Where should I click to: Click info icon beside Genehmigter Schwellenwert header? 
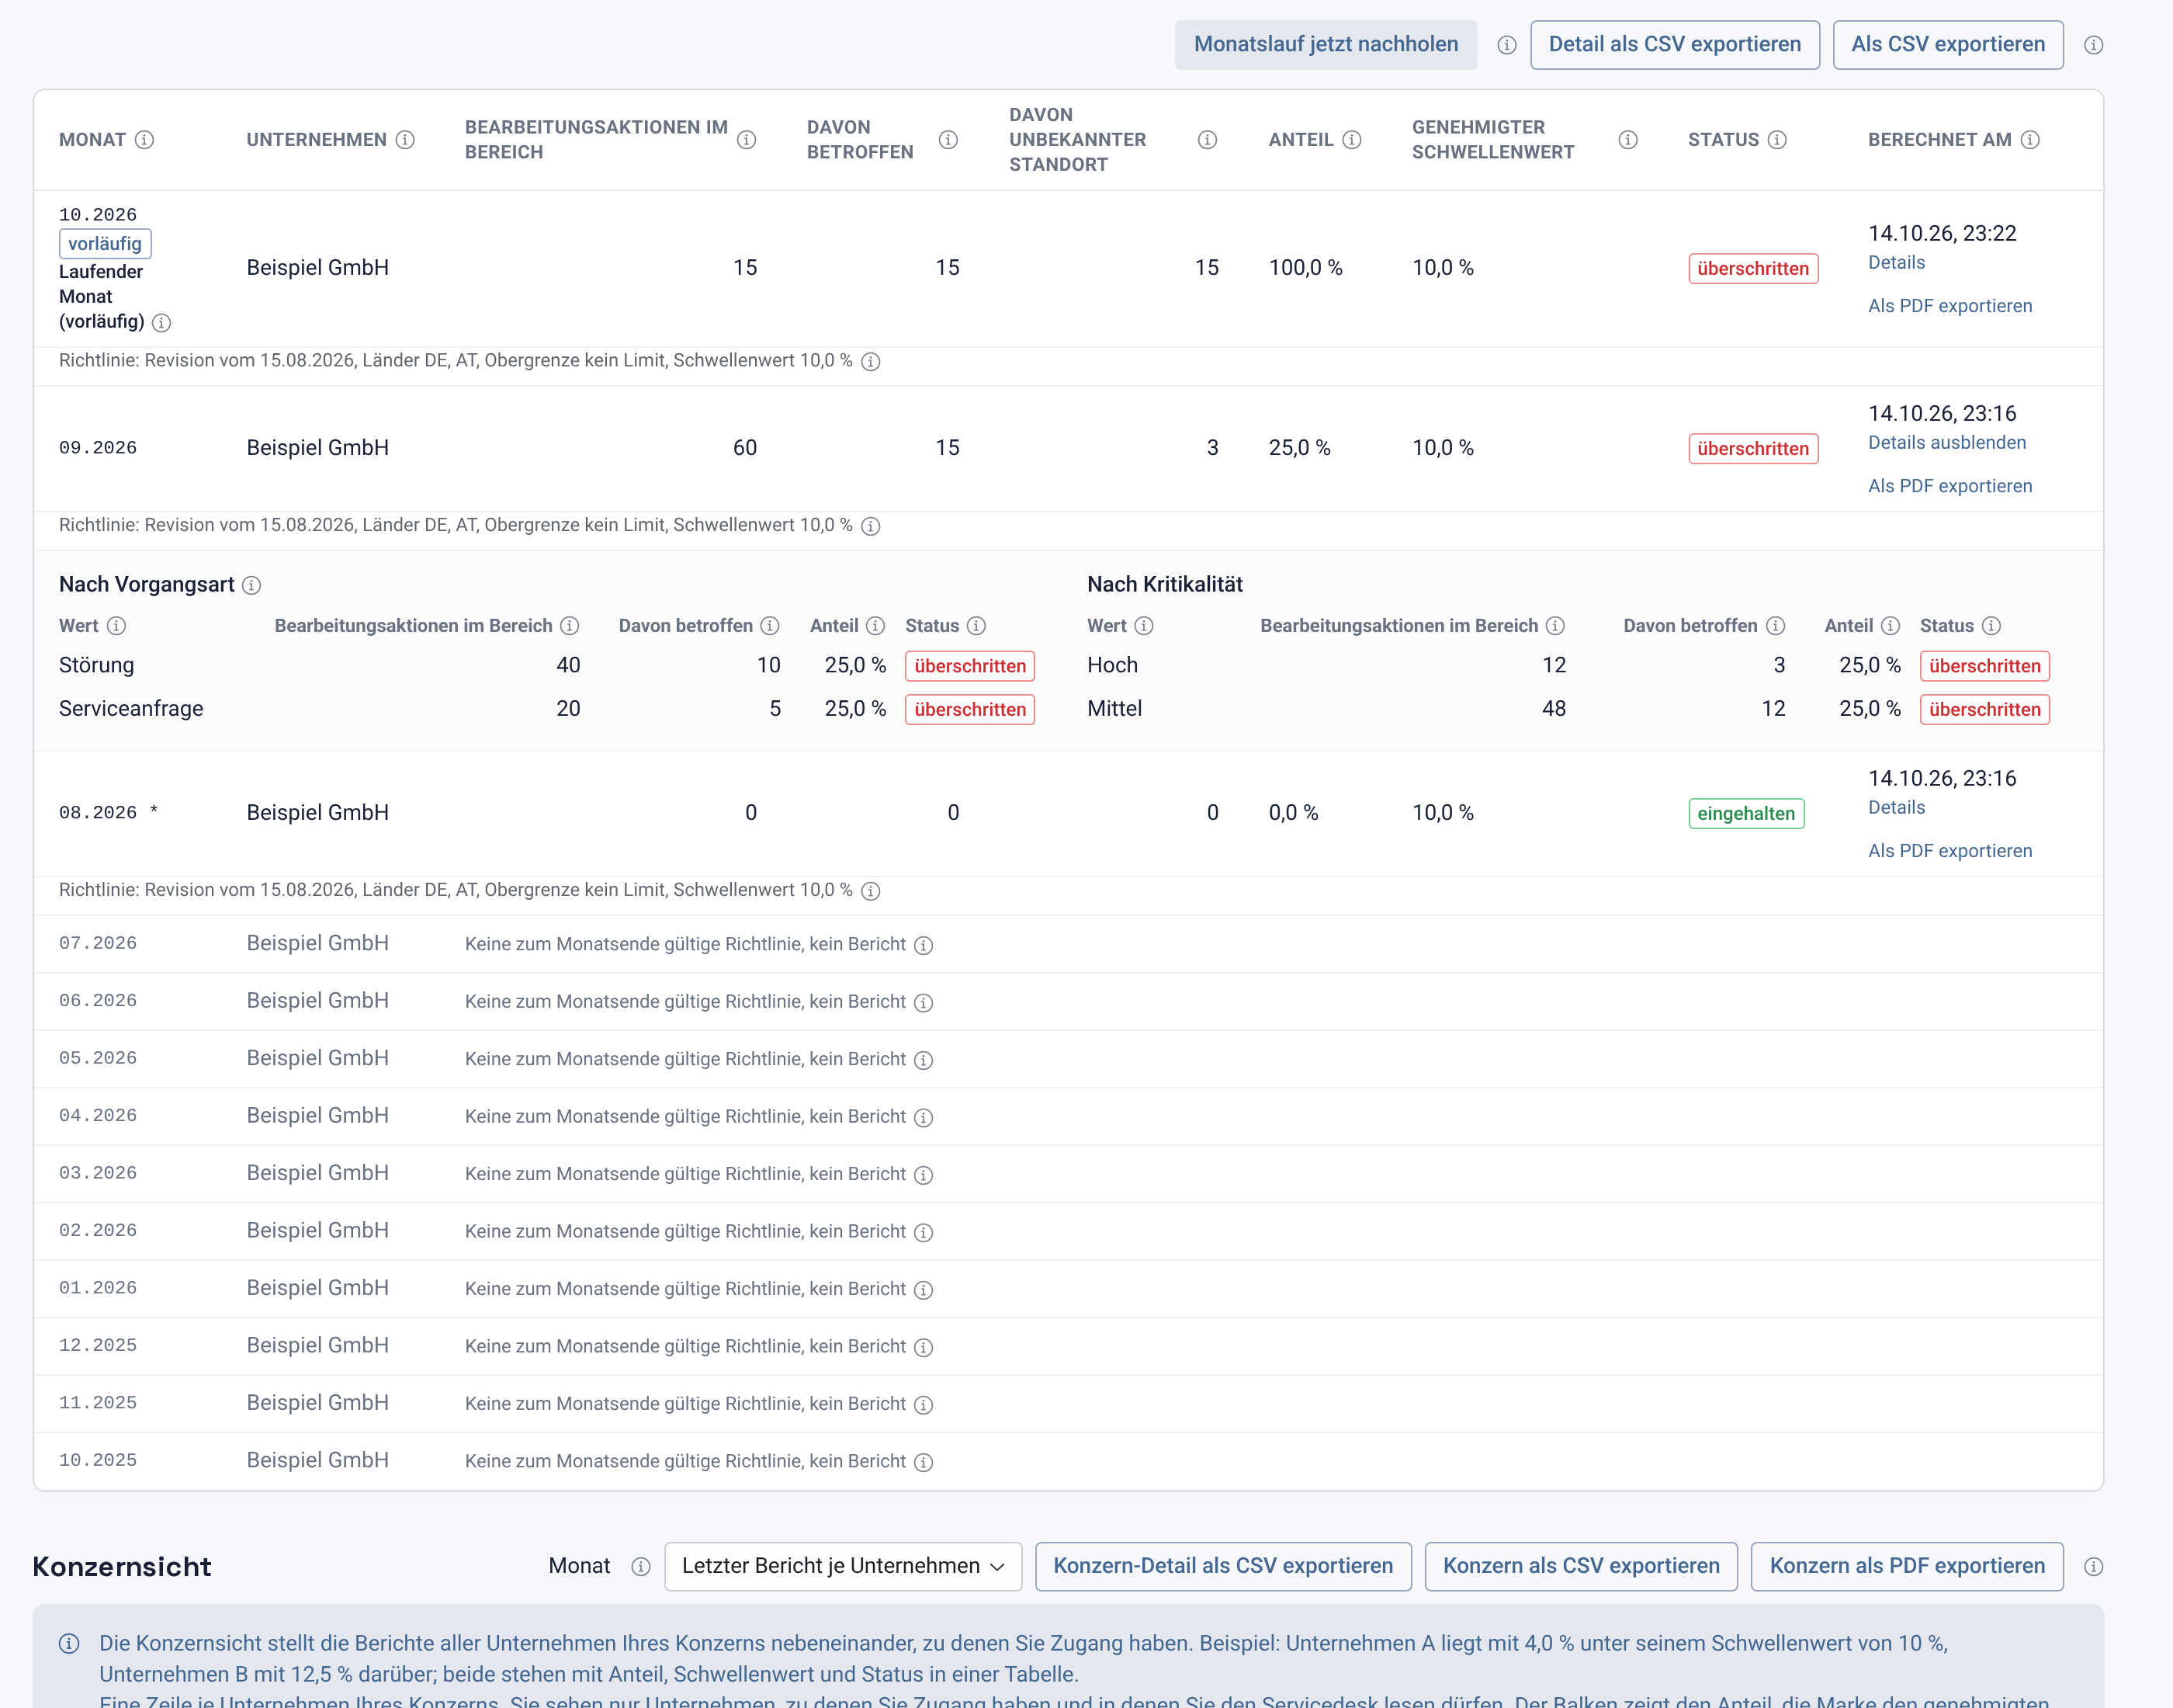pyautogui.click(x=1628, y=140)
